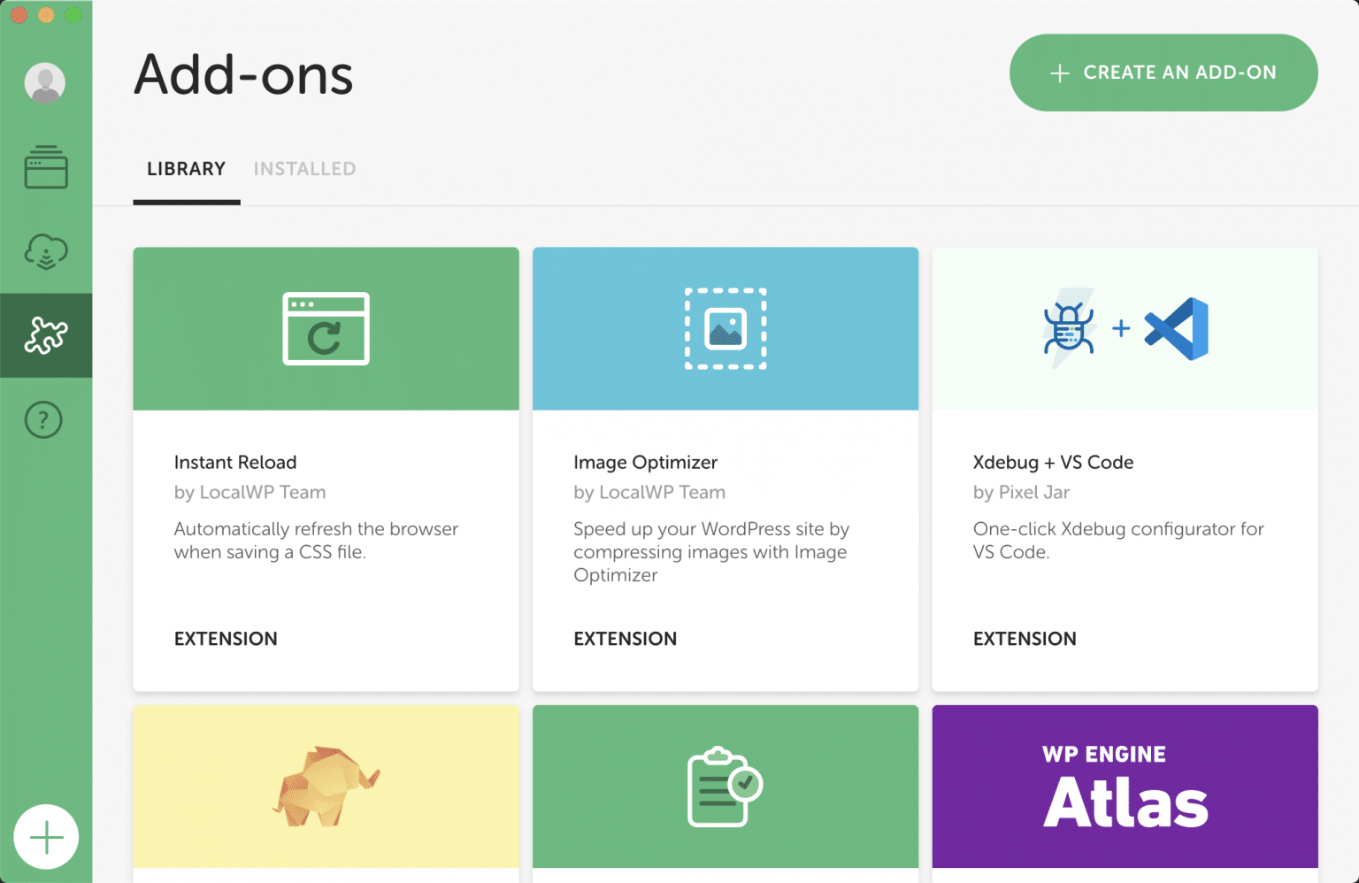
Task: Open the Help question mark icon
Action: pos(43,419)
